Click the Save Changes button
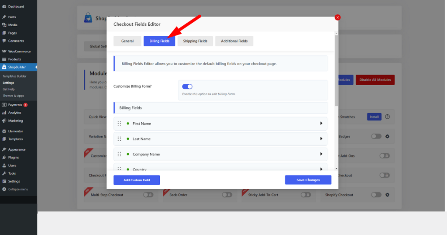Image resolution: width=447 pixels, height=235 pixels. [x=308, y=180]
